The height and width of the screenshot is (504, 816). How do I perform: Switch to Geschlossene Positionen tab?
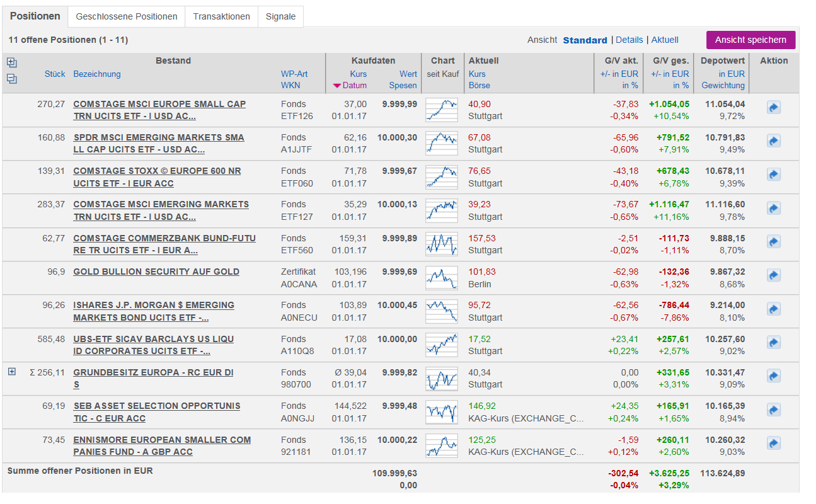tap(127, 17)
